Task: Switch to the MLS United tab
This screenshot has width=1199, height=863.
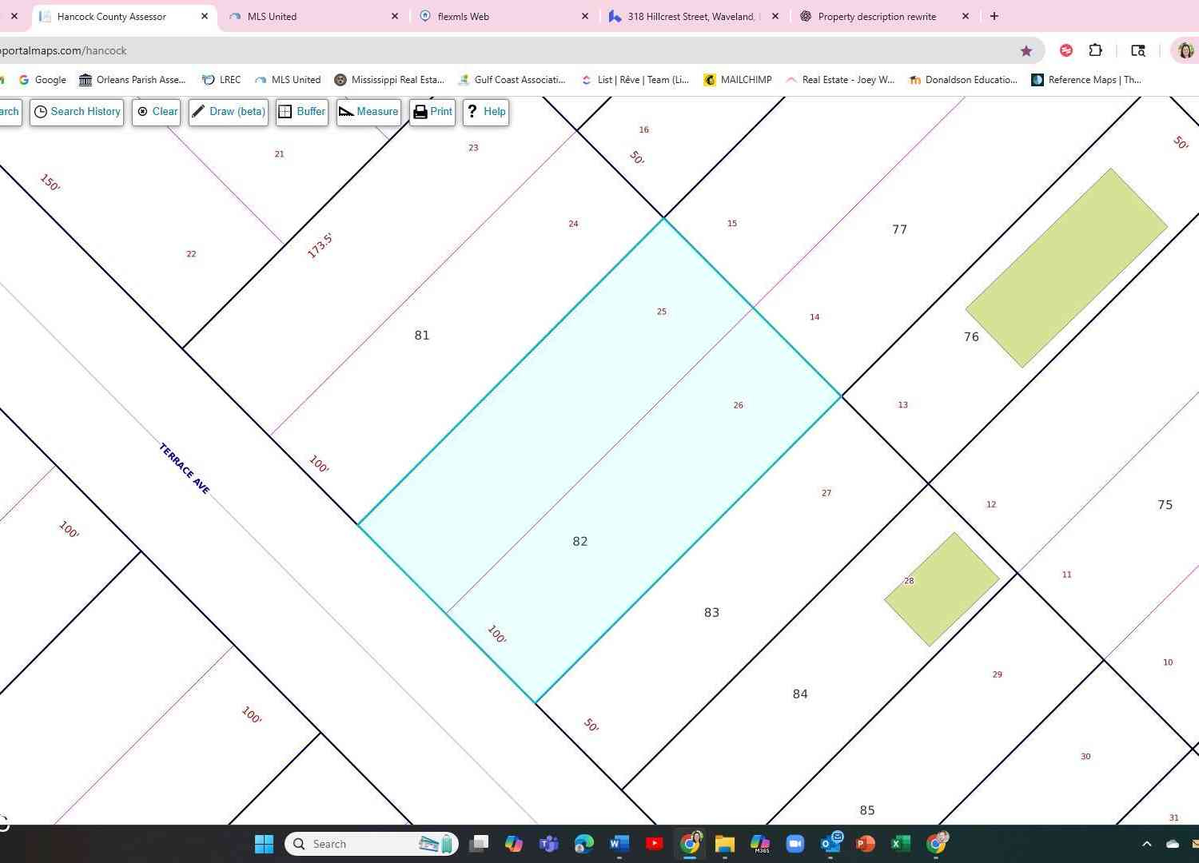Action: 313,16
